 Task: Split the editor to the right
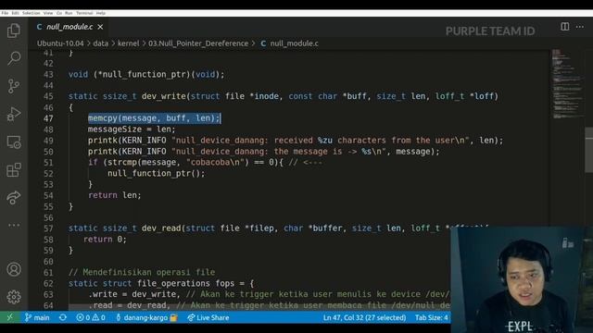pyautogui.click(x=564, y=27)
